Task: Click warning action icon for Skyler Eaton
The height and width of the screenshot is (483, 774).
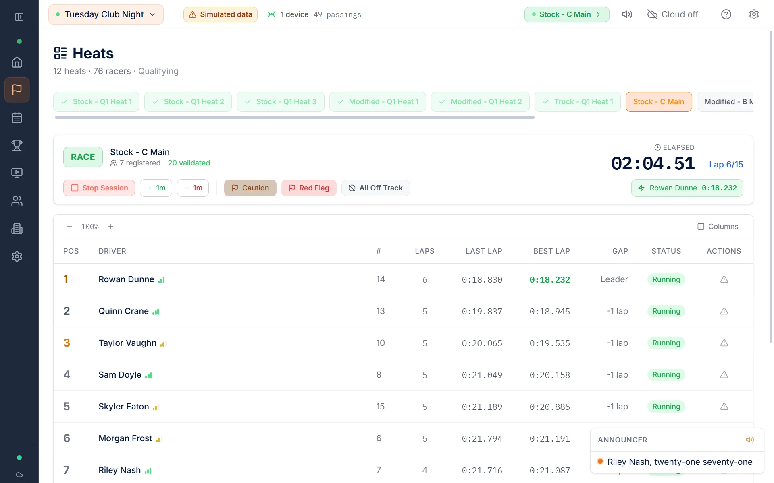Action: pyautogui.click(x=724, y=407)
